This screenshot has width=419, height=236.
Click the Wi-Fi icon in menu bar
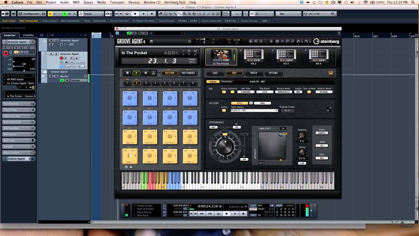click(366, 2)
